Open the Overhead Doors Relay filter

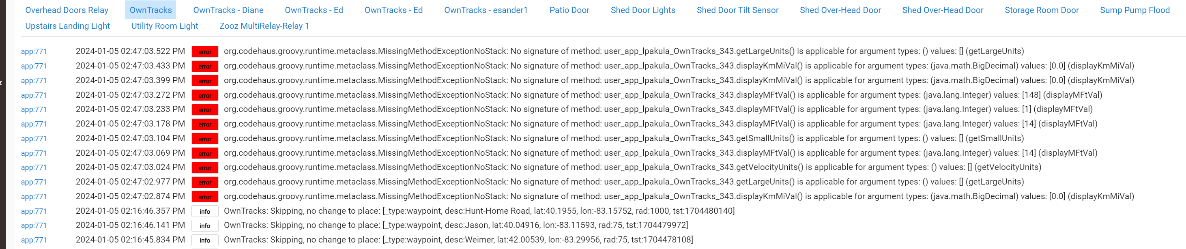tap(67, 10)
